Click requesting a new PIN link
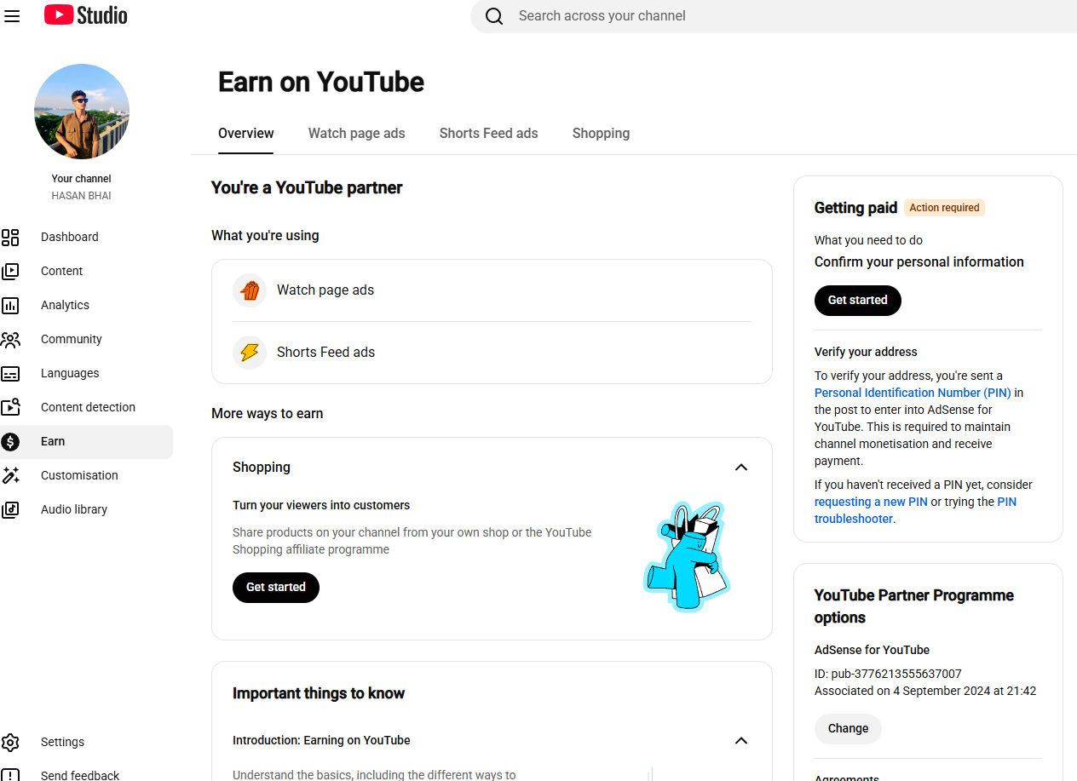The height and width of the screenshot is (781, 1077). (871, 502)
